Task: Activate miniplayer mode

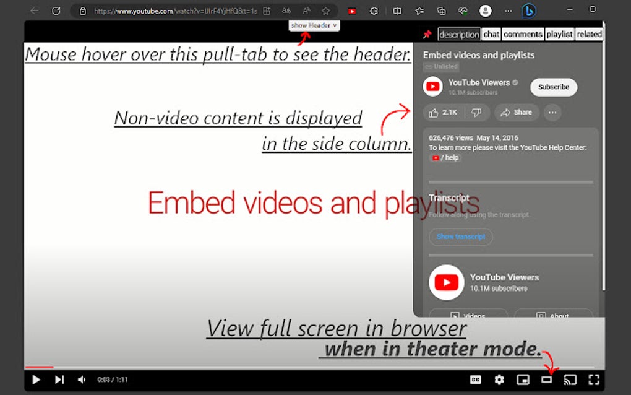Action: coord(523,380)
